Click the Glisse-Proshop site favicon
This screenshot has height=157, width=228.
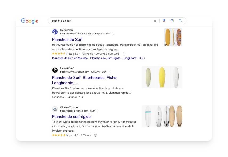point(55,109)
